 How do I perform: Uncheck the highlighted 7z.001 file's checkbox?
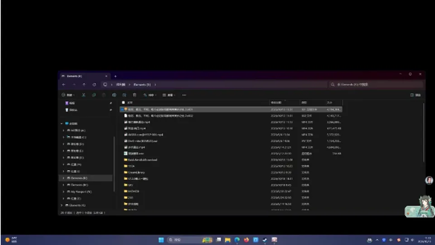(122, 109)
